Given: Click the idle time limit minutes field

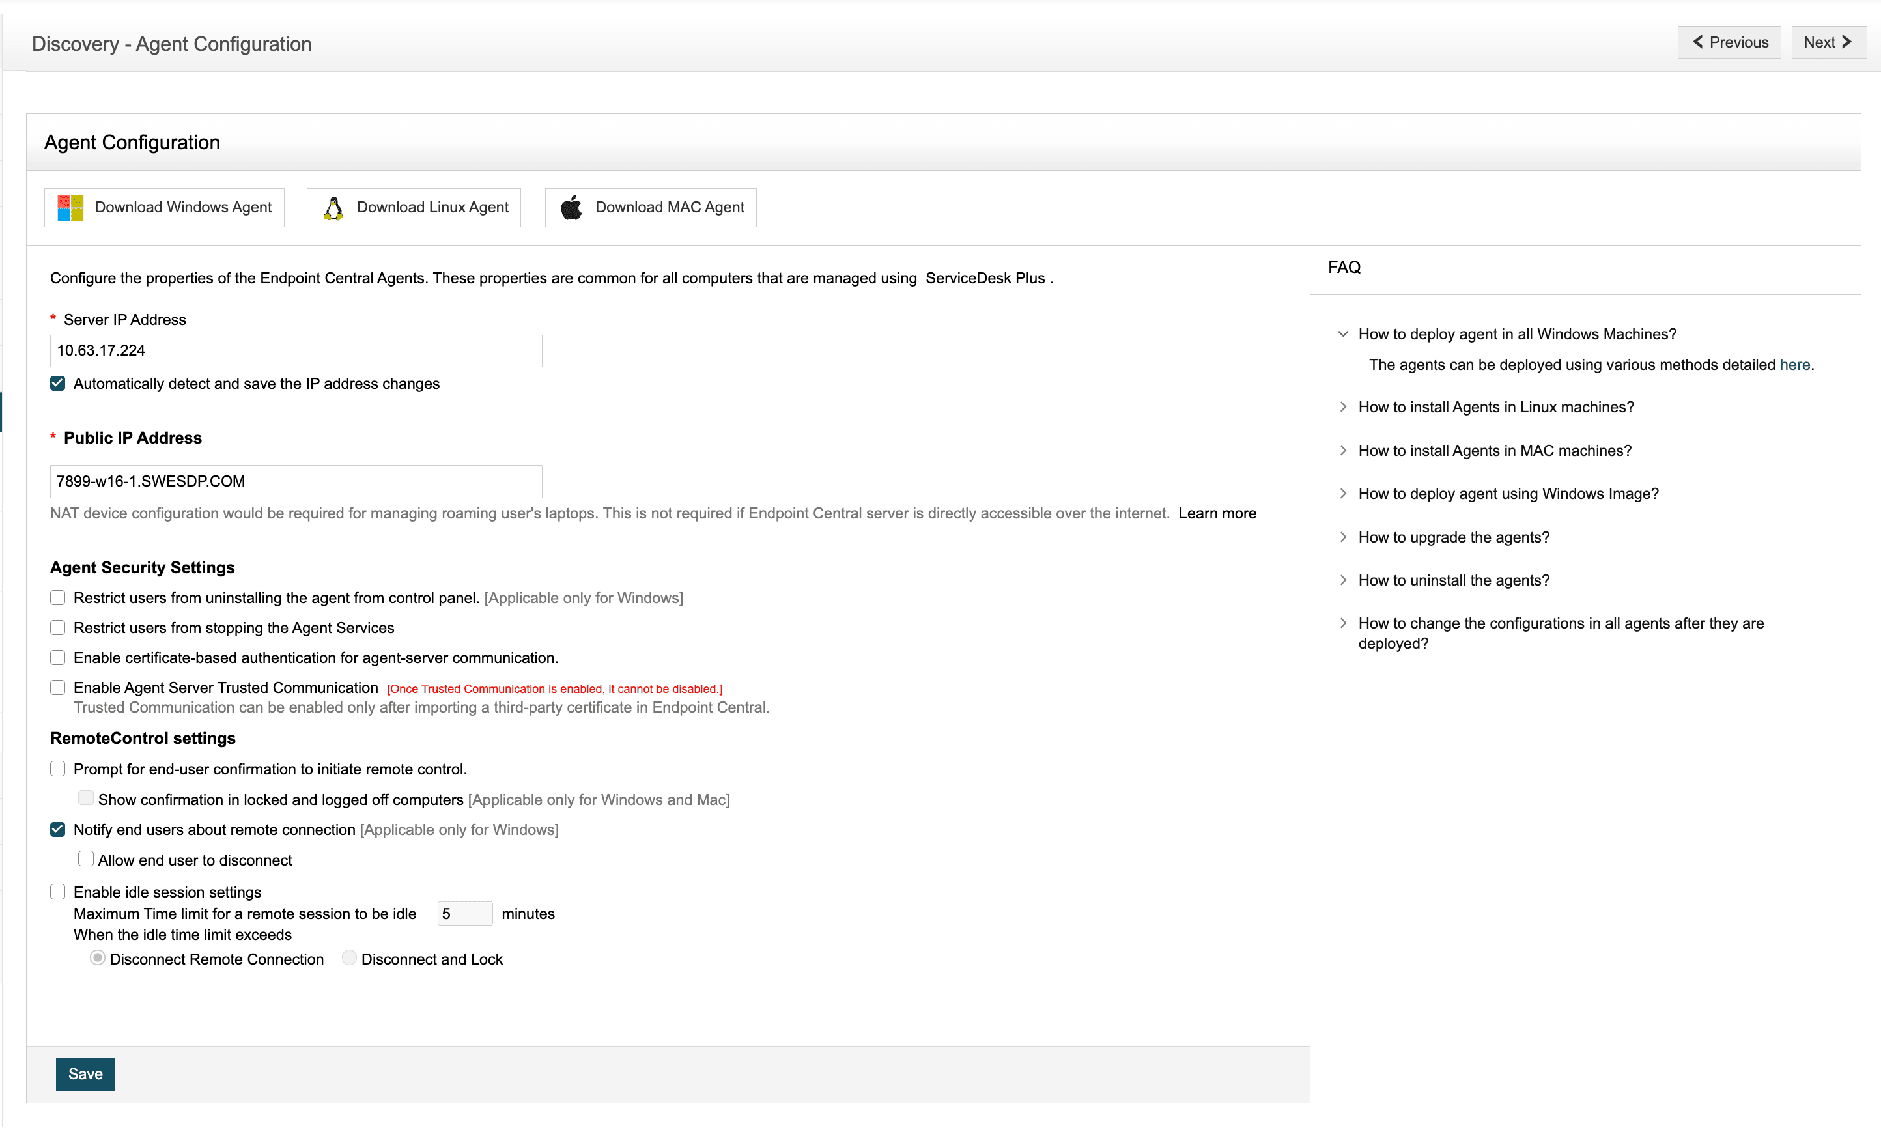Looking at the screenshot, I should point(464,913).
